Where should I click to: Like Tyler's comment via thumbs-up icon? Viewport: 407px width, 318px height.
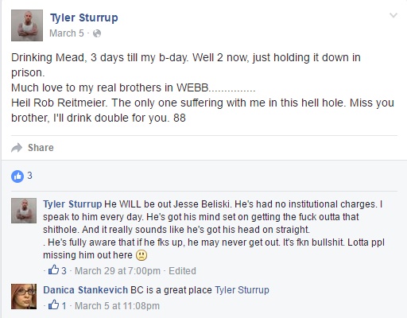[53, 270]
